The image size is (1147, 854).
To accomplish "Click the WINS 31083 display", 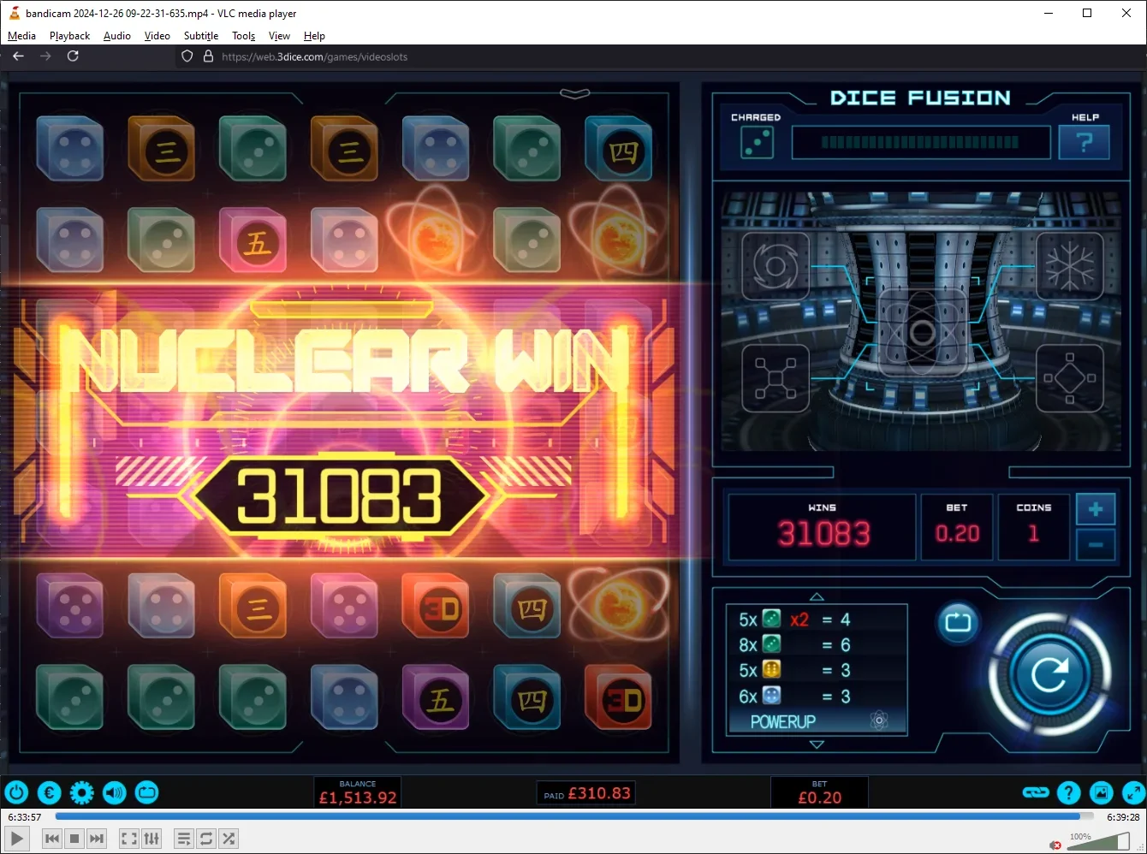I will 823,527.
